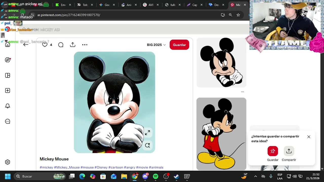This screenshot has width=324, height=182.
Task: Open Microsoft Edge from taskbar
Action: (x=82, y=176)
